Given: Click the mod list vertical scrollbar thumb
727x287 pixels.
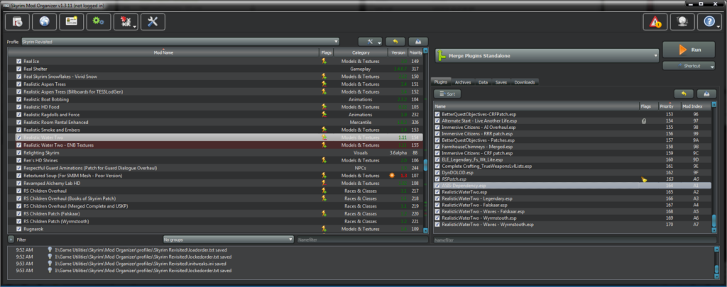Looking at the screenshot, I should pyautogui.click(x=426, y=164).
